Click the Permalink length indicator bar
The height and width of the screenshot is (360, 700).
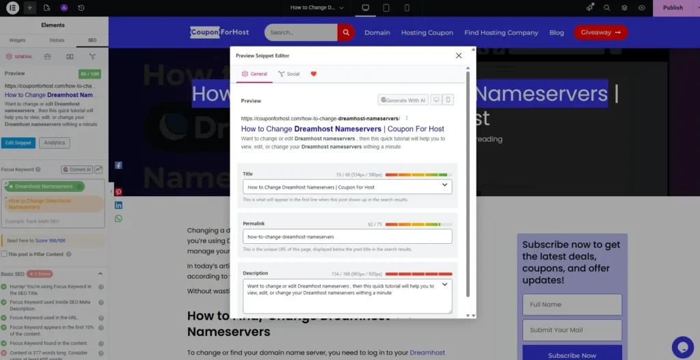tap(419, 224)
